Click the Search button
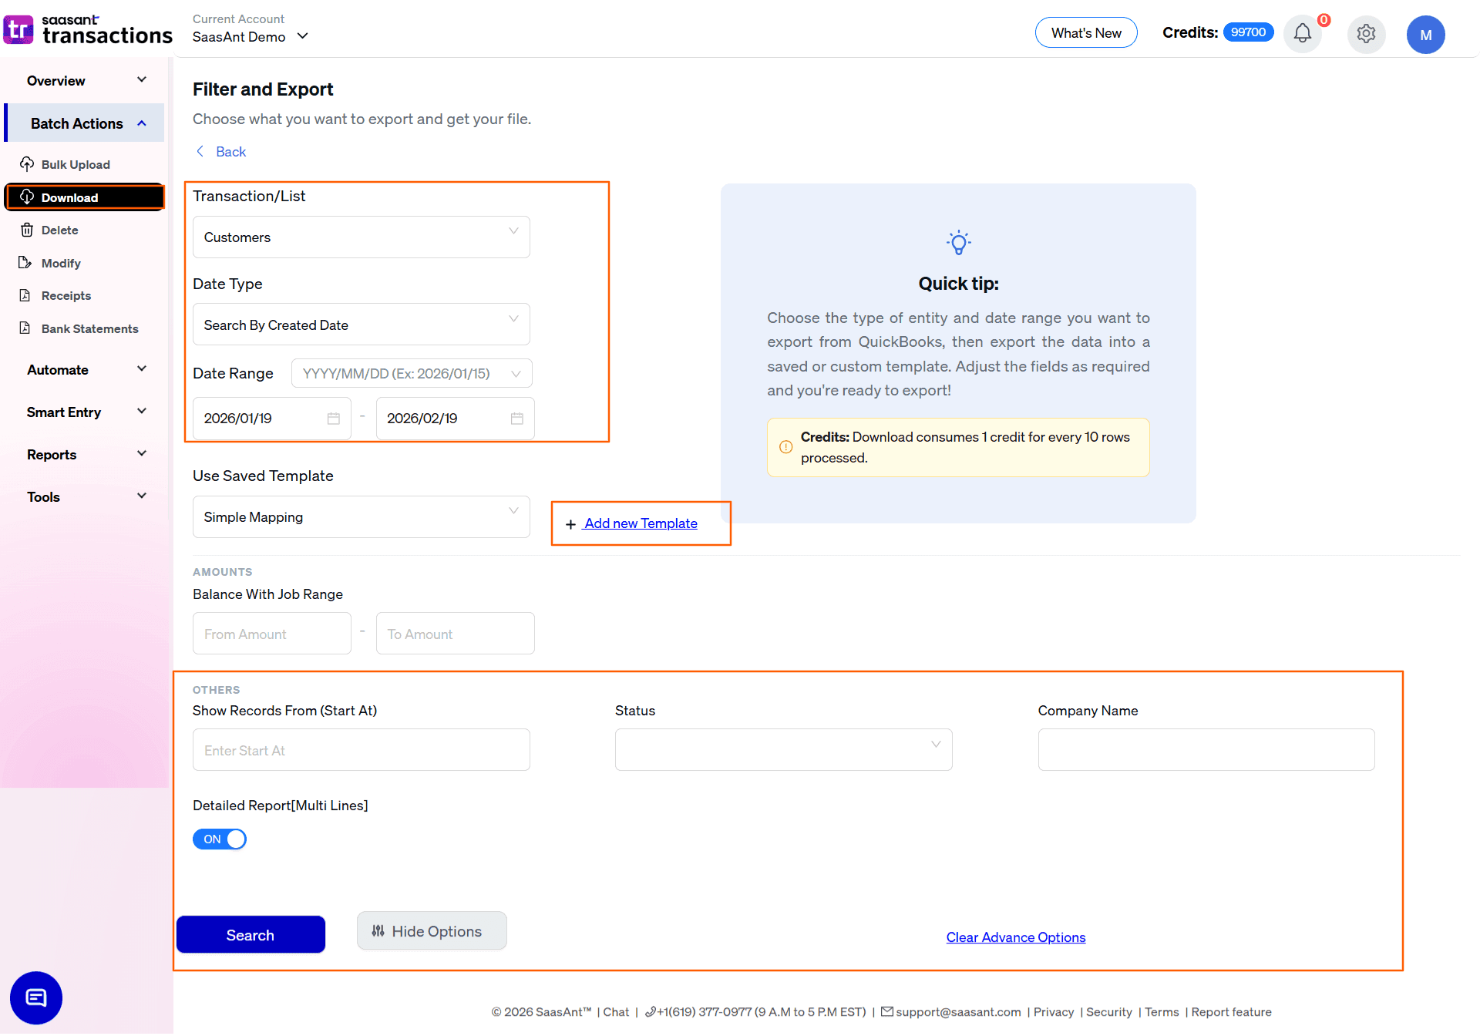Viewport: 1480px width, 1036px height. (x=251, y=934)
